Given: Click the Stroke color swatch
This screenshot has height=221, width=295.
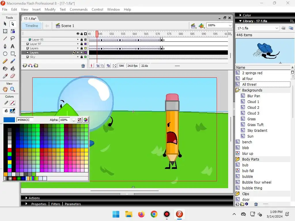Looking at the screenshot, I should 12,103.
